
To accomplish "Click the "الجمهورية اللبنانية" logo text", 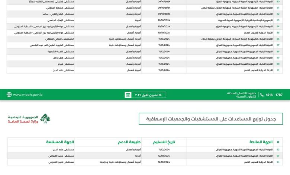I will (x=23, y=117).
